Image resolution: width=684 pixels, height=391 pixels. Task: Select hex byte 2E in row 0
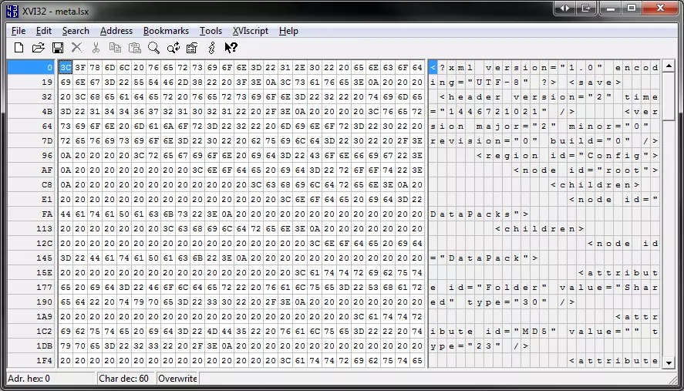[300, 68]
